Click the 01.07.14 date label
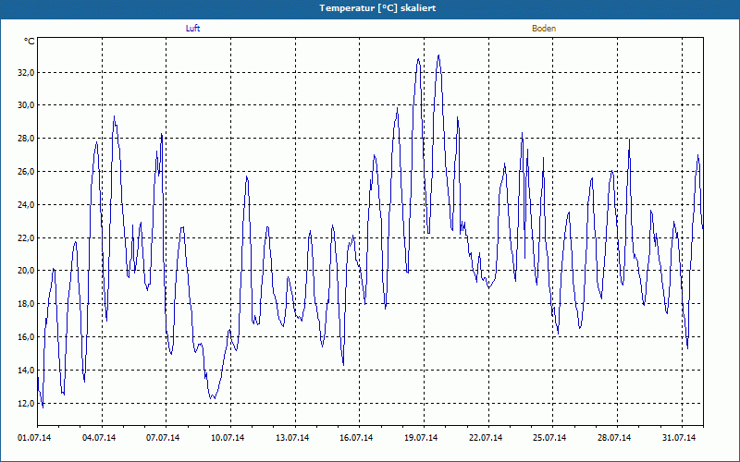 (34, 438)
